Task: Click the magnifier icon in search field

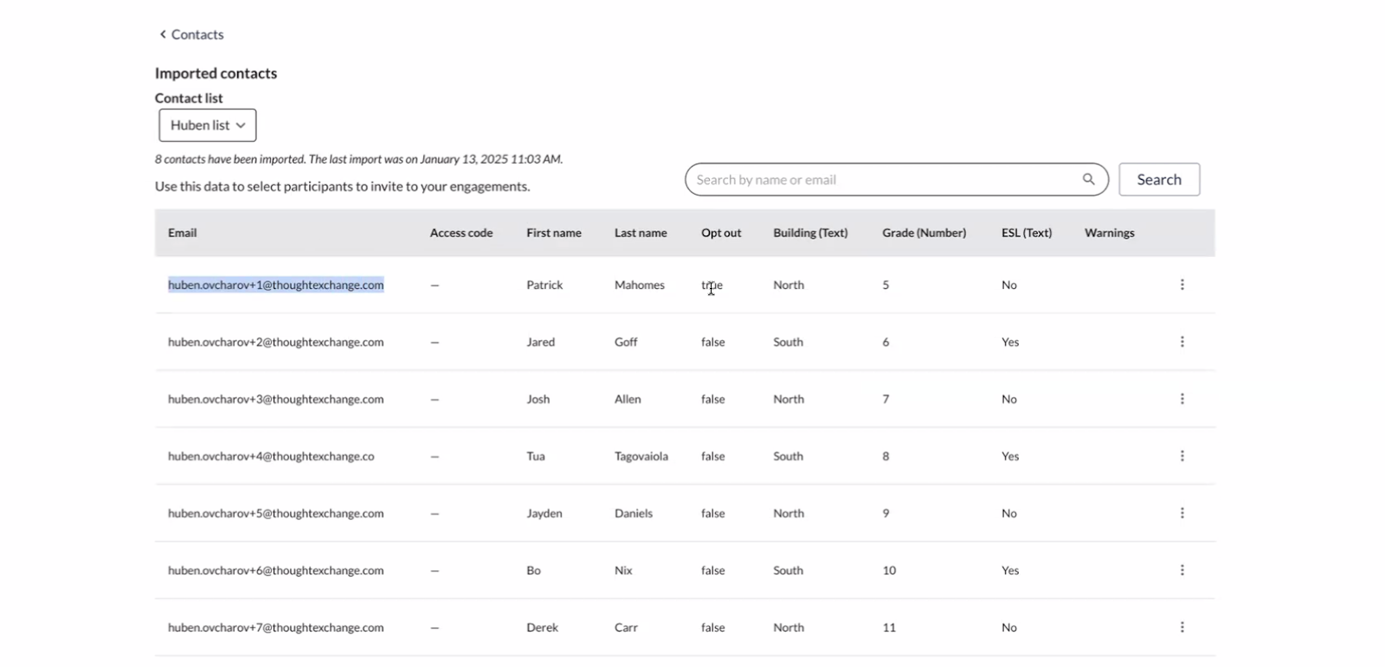Action: pos(1088,179)
